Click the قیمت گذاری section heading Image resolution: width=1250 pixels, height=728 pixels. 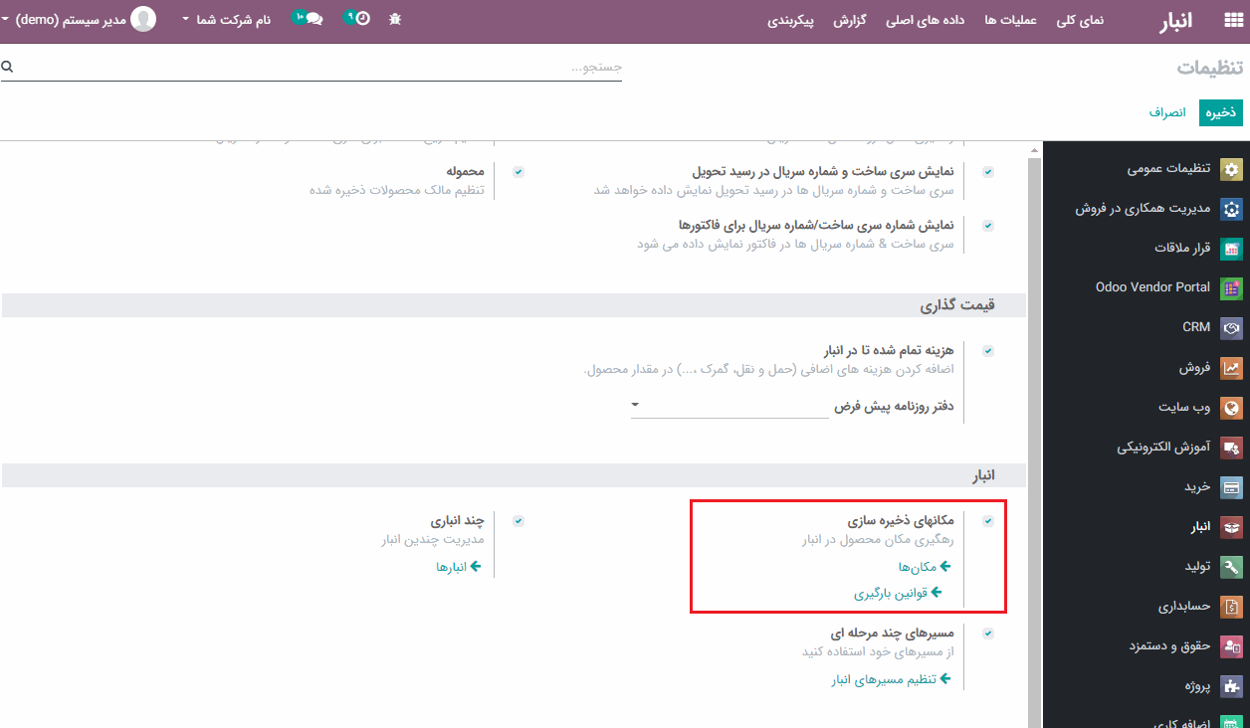click(959, 305)
